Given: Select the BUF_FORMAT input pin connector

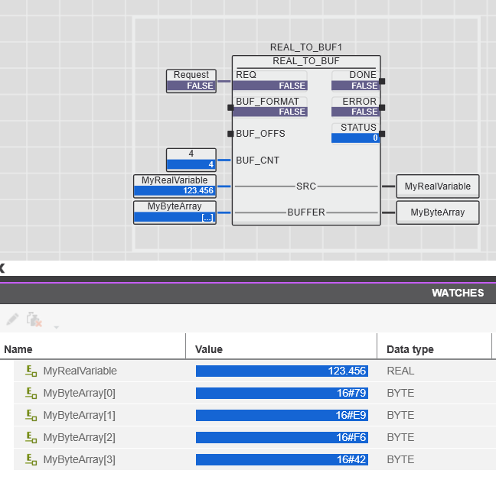Looking at the screenshot, I should [x=230, y=108].
